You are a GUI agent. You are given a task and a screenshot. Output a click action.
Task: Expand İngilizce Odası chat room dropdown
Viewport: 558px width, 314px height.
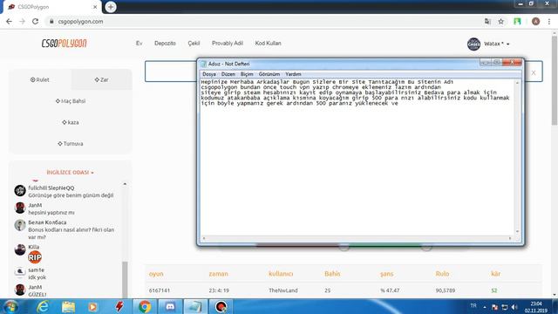pos(70,173)
